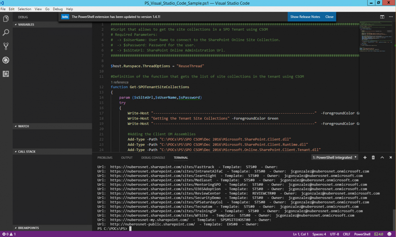The height and width of the screenshot is (237, 396).
Task: Open the Explorer view in activity bar
Action: point(6,19)
